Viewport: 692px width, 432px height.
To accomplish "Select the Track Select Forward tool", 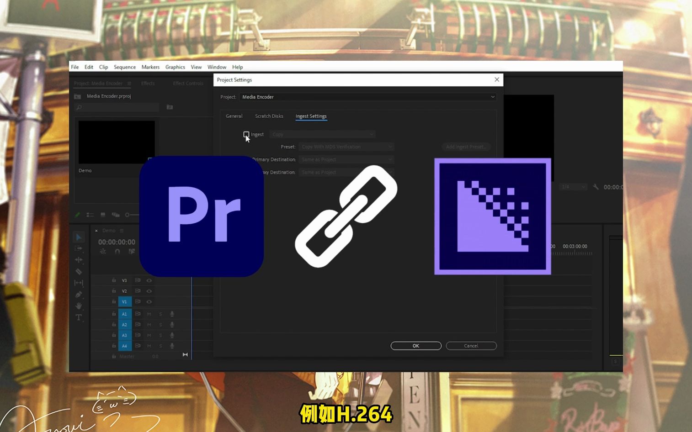I will tap(79, 248).
